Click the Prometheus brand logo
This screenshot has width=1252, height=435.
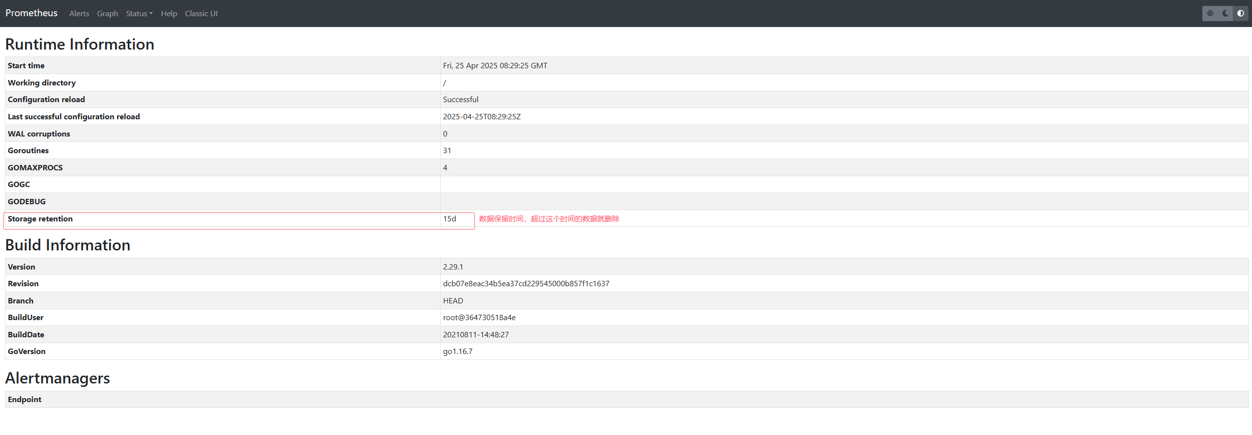pos(31,13)
